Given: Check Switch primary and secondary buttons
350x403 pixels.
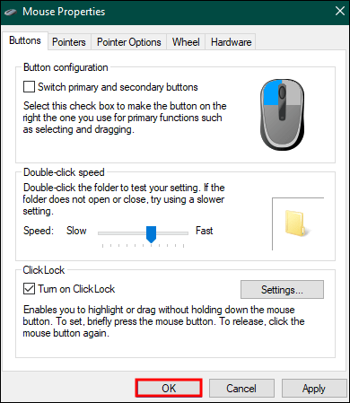Looking at the screenshot, I should click(29, 87).
